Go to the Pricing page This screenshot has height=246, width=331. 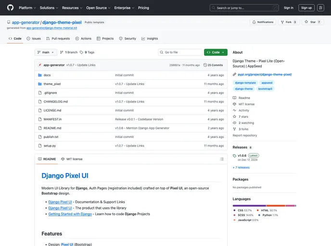click(143, 8)
